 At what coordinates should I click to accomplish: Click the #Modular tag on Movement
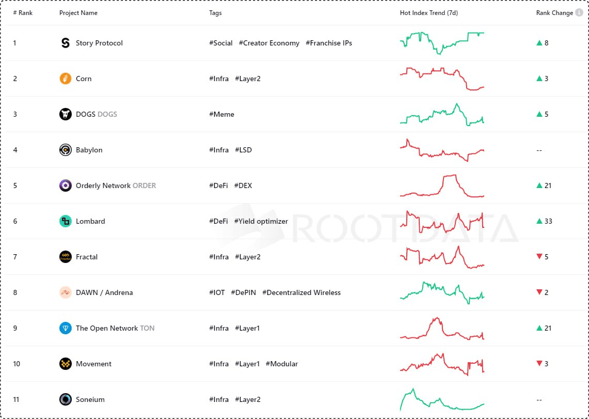(282, 364)
